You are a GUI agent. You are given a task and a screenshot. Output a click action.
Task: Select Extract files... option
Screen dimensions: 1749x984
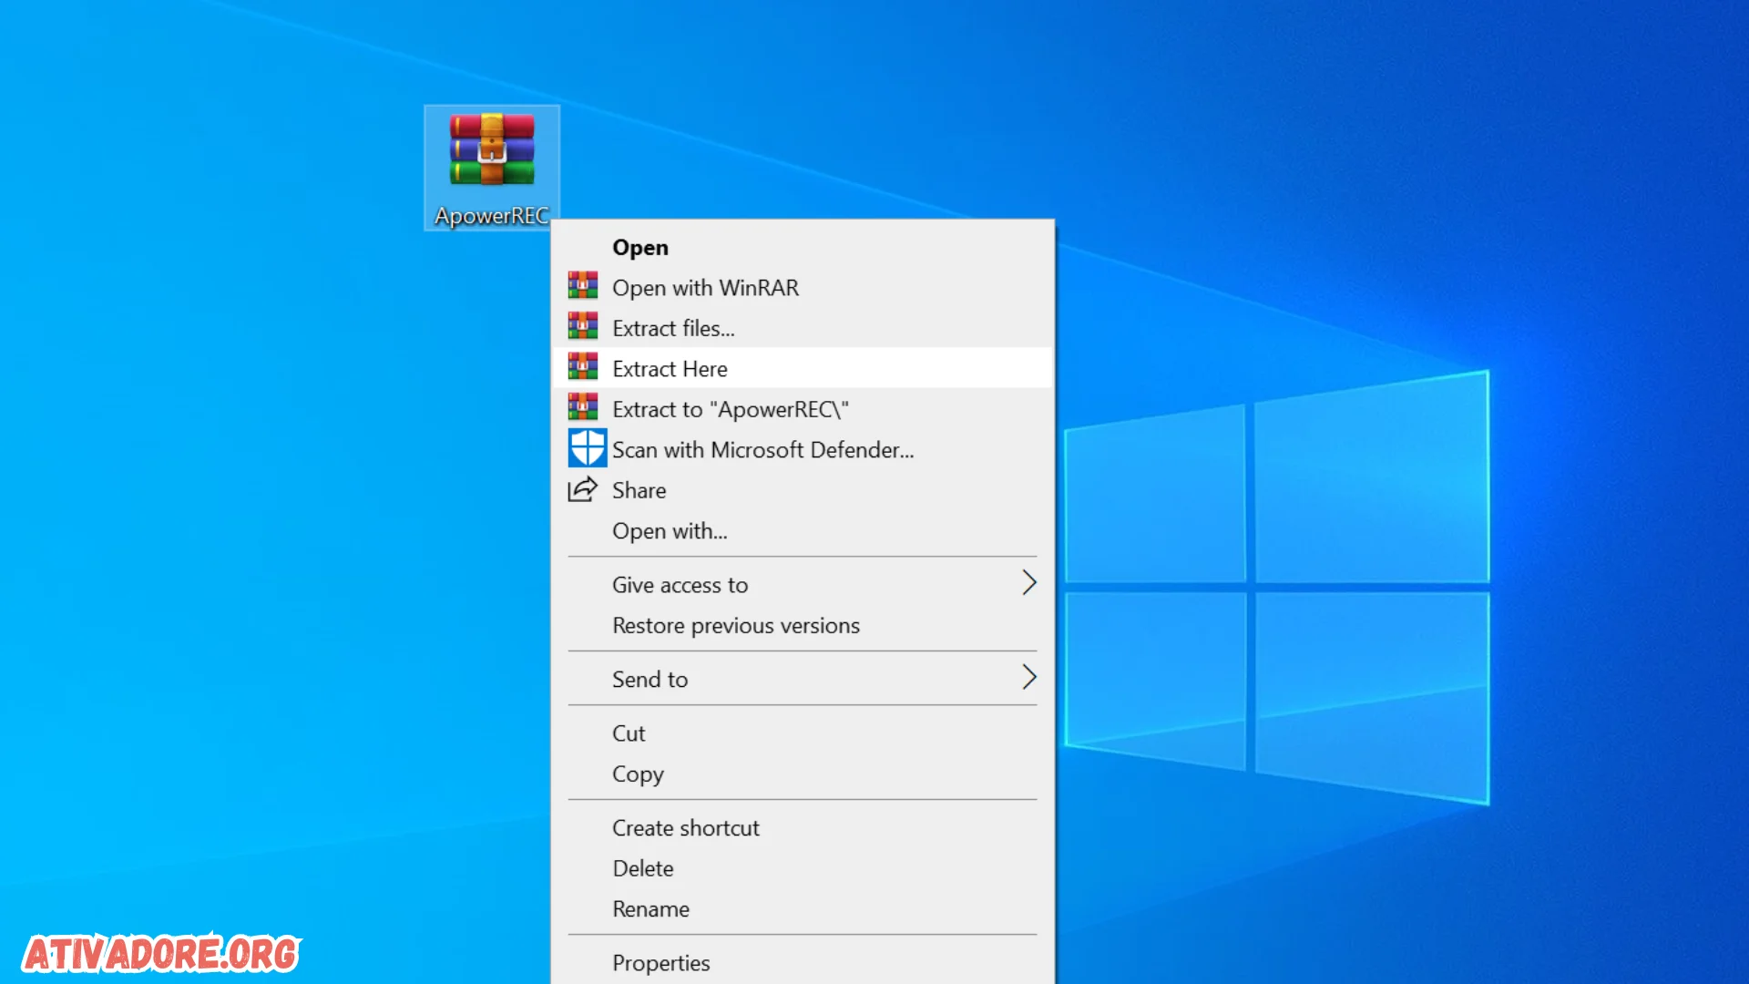point(803,328)
